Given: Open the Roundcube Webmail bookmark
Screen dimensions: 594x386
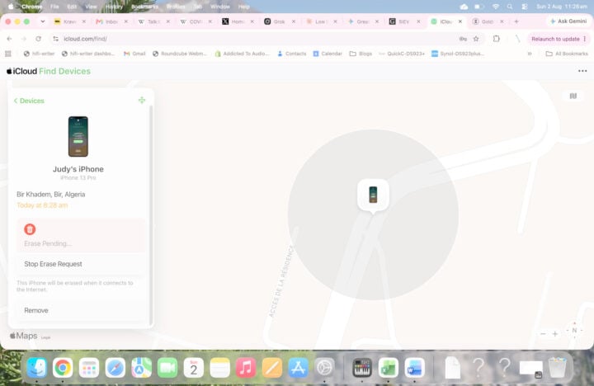Looking at the screenshot, I should [180, 54].
